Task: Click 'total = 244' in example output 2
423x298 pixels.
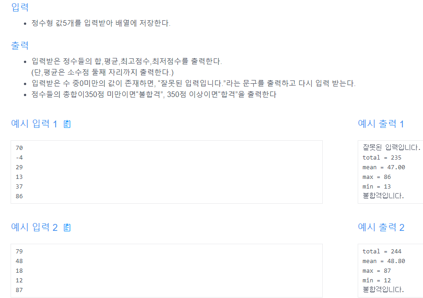Action: pyautogui.click(x=382, y=252)
